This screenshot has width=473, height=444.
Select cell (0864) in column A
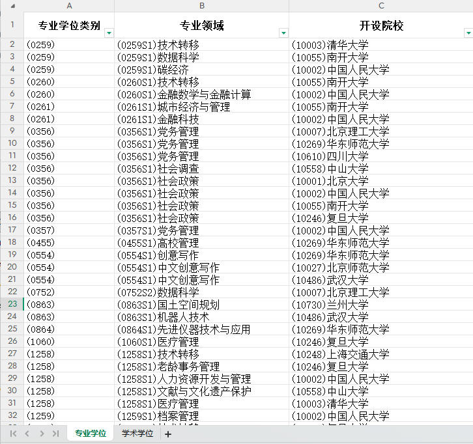click(x=69, y=329)
